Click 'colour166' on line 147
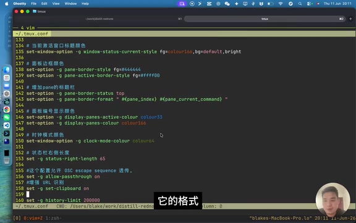The width and height of the screenshot is (356, 223). [x=133, y=123]
